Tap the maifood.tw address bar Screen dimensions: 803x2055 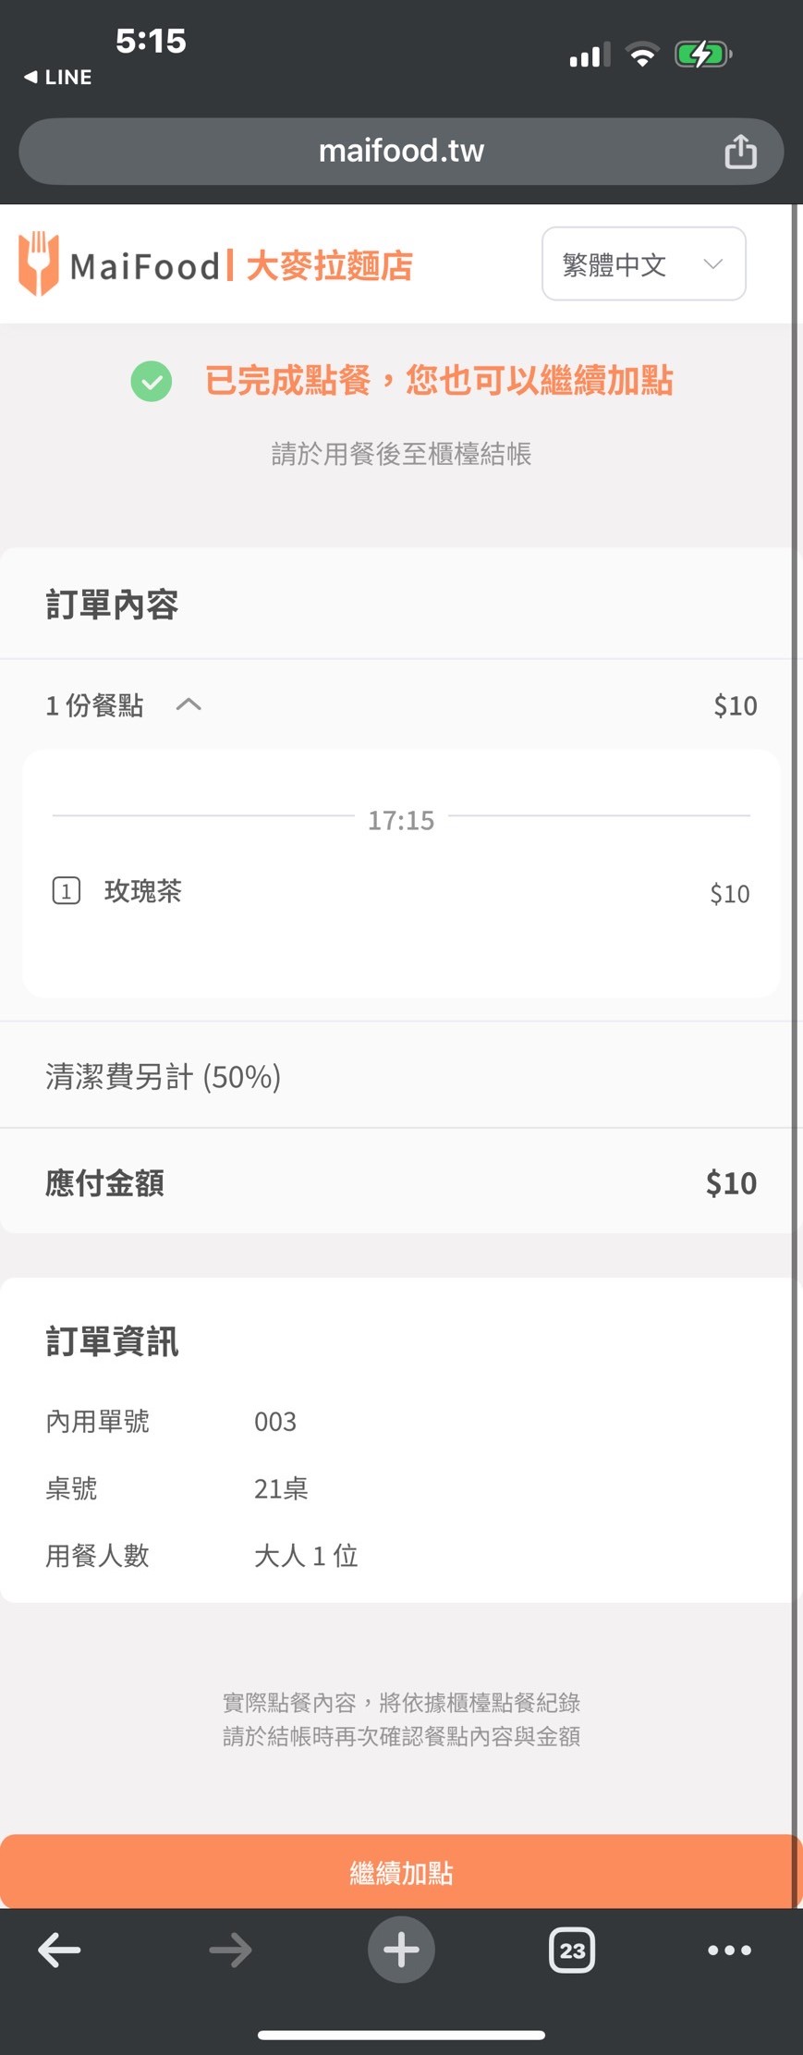pyautogui.click(x=401, y=151)
